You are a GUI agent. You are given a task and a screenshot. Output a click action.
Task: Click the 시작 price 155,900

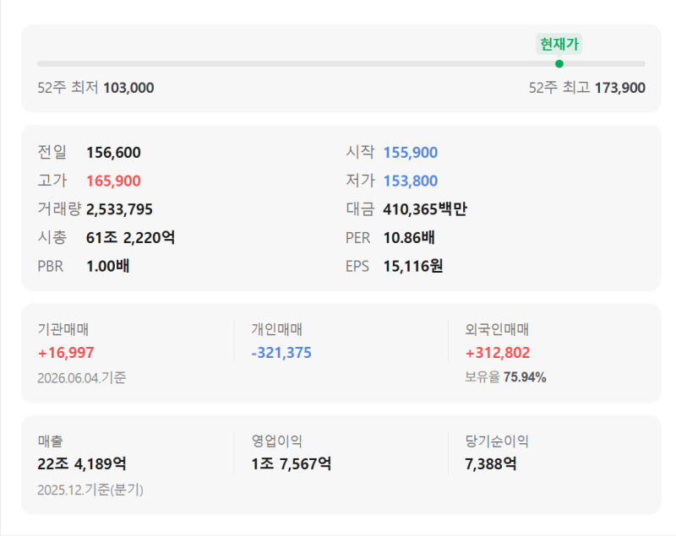pos(411,153)
